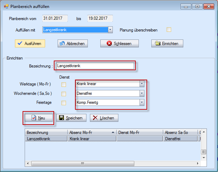Click the Planbereich vom date field 31.01.2017
Viewport: 218px width, 172px height.
[55, 18]
